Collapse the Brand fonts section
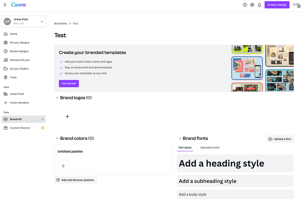Screen dimensions: 304x214 (180, 138)
